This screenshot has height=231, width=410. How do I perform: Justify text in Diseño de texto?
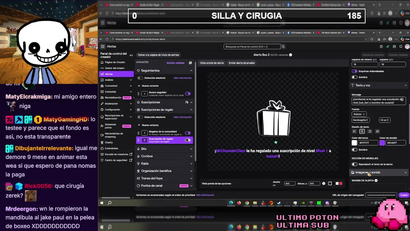[x=377, y=131]
